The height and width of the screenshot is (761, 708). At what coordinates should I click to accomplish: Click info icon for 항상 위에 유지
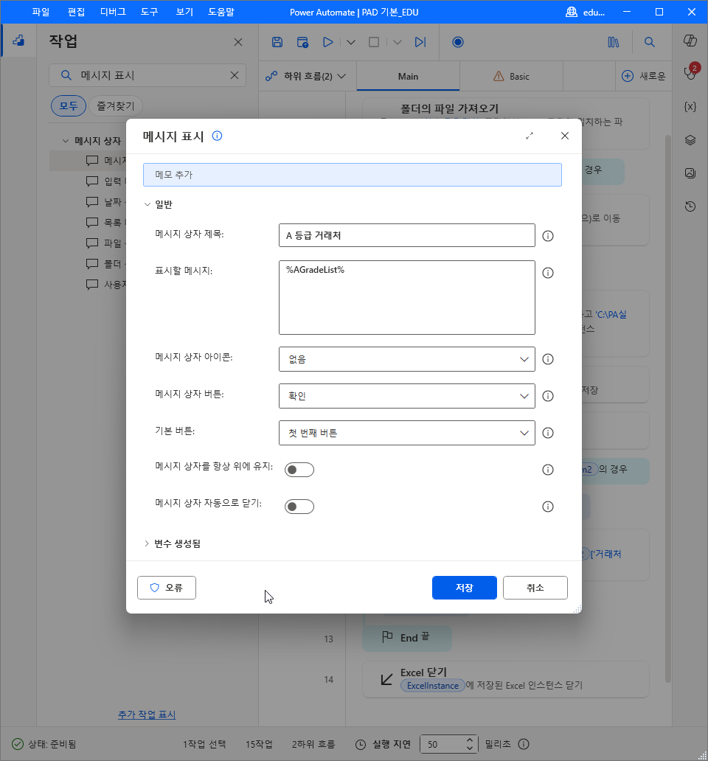(x=548, y=470)
